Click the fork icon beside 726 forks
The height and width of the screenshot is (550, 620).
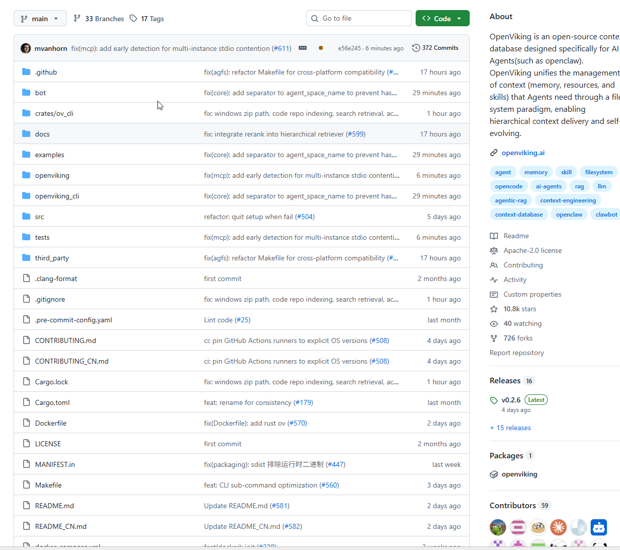coord(494,338)
